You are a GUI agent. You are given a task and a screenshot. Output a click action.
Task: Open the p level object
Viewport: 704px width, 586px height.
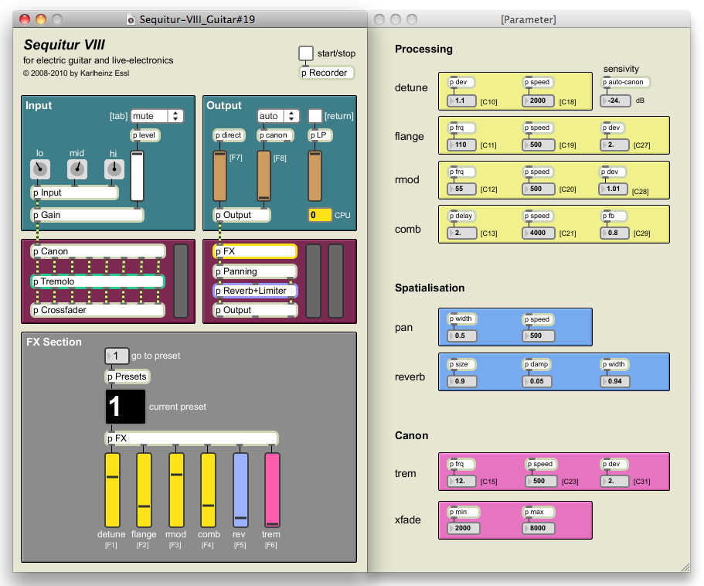coord(145,135)
